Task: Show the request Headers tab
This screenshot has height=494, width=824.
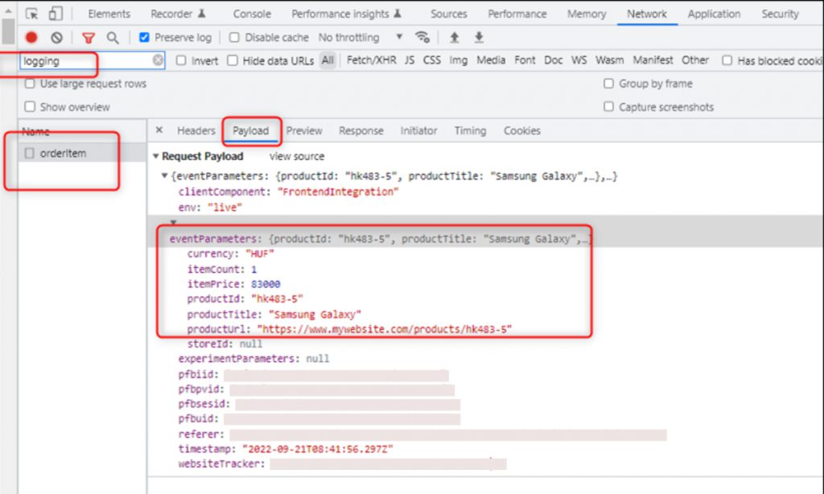Action: pyautogui.click(x=196, y=130)
